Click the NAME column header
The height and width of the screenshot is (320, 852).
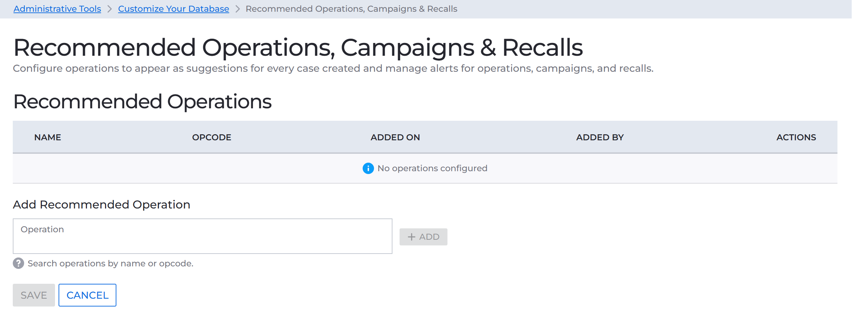tap(48, 137)
